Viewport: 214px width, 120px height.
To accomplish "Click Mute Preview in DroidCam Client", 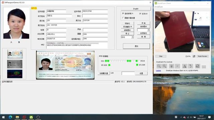I will click(x=202, y=56).
